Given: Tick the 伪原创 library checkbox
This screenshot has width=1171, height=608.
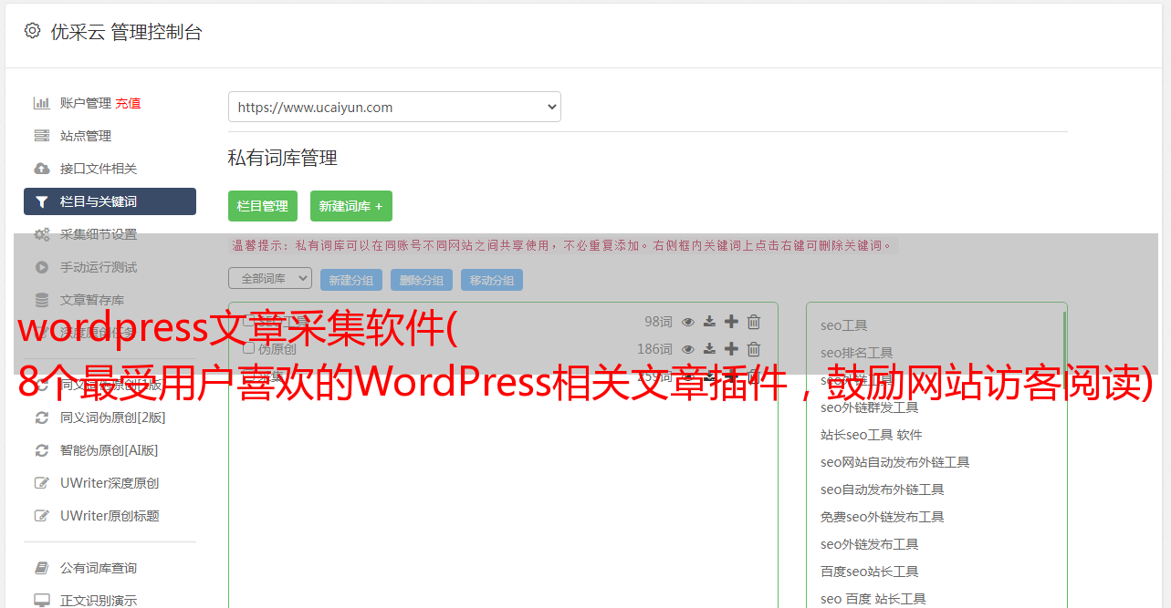Looking at the screenshot, I should pos(248,348).
